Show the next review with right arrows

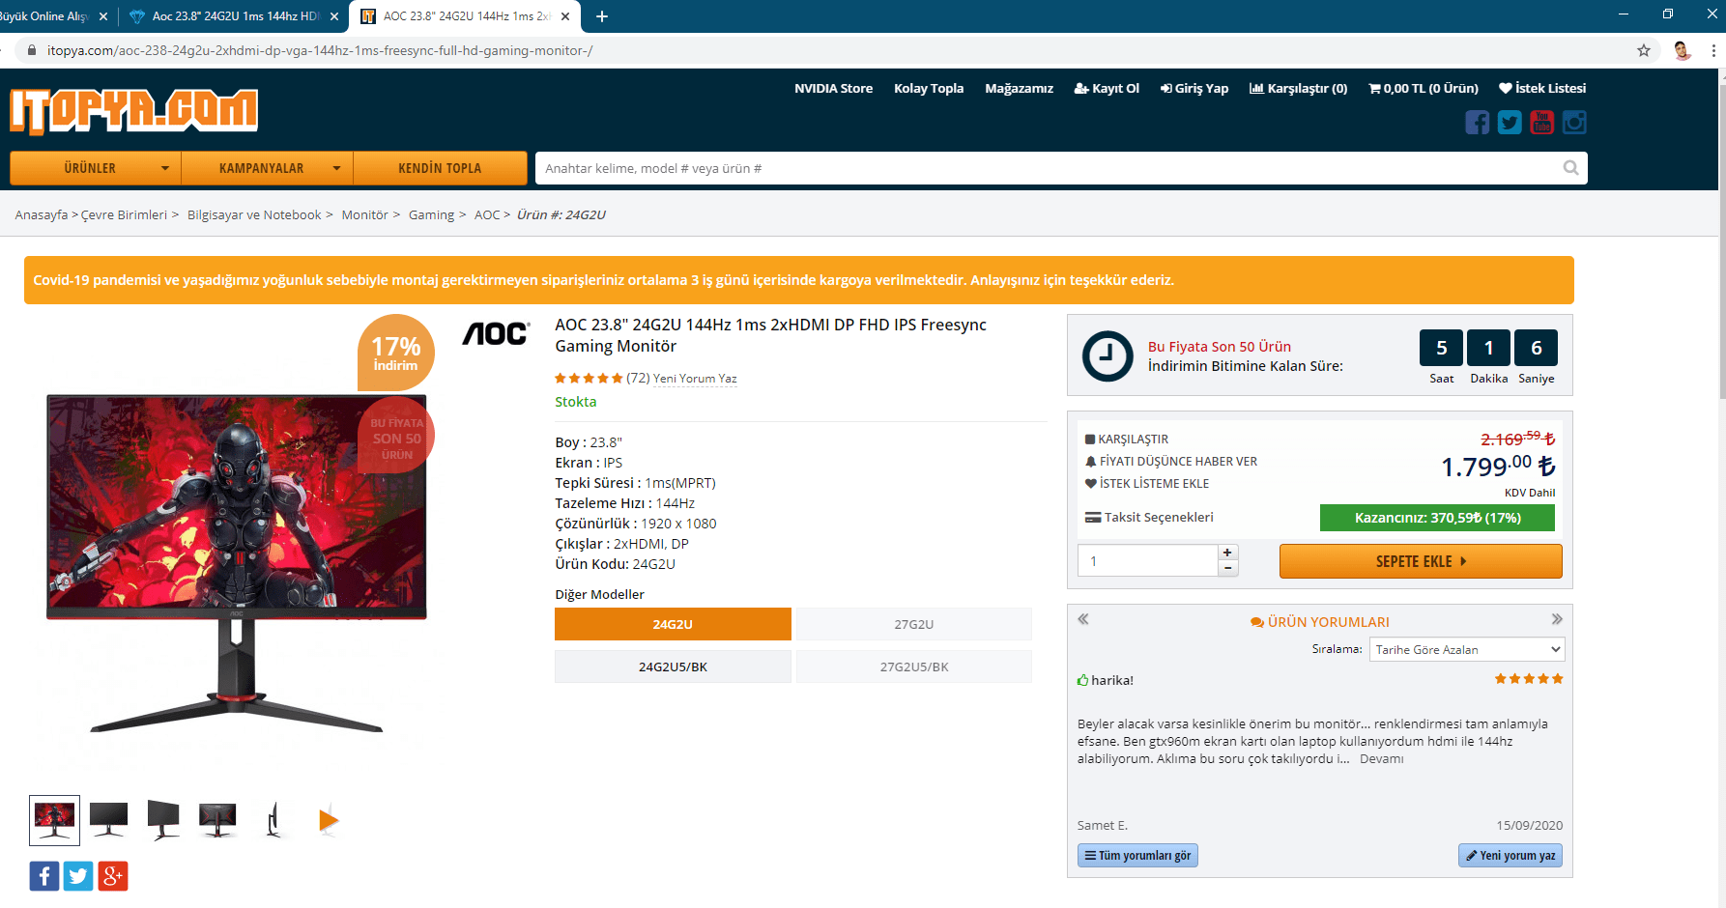(1557, 619)
